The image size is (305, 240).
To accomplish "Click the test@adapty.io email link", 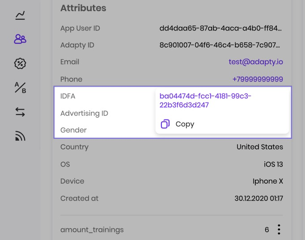I will pyautogui.click(x=256, y=62).
